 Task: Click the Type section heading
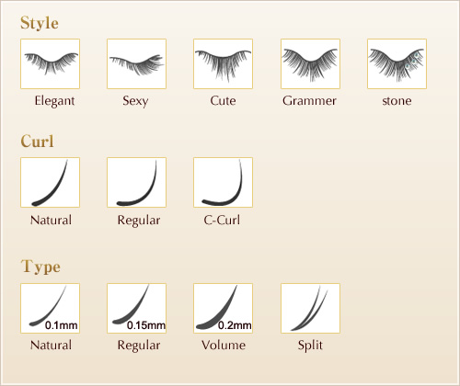point(40,267)
